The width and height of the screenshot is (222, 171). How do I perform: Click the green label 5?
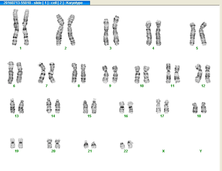(x=197, y=48)
